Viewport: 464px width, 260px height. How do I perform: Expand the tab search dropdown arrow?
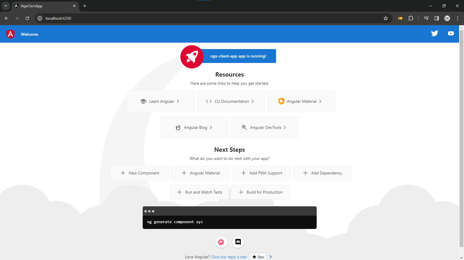point(6,6)
